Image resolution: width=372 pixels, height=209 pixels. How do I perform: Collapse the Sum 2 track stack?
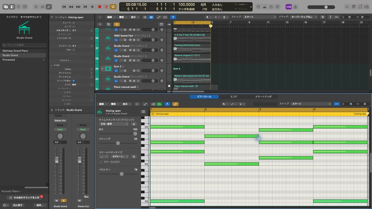102,69
